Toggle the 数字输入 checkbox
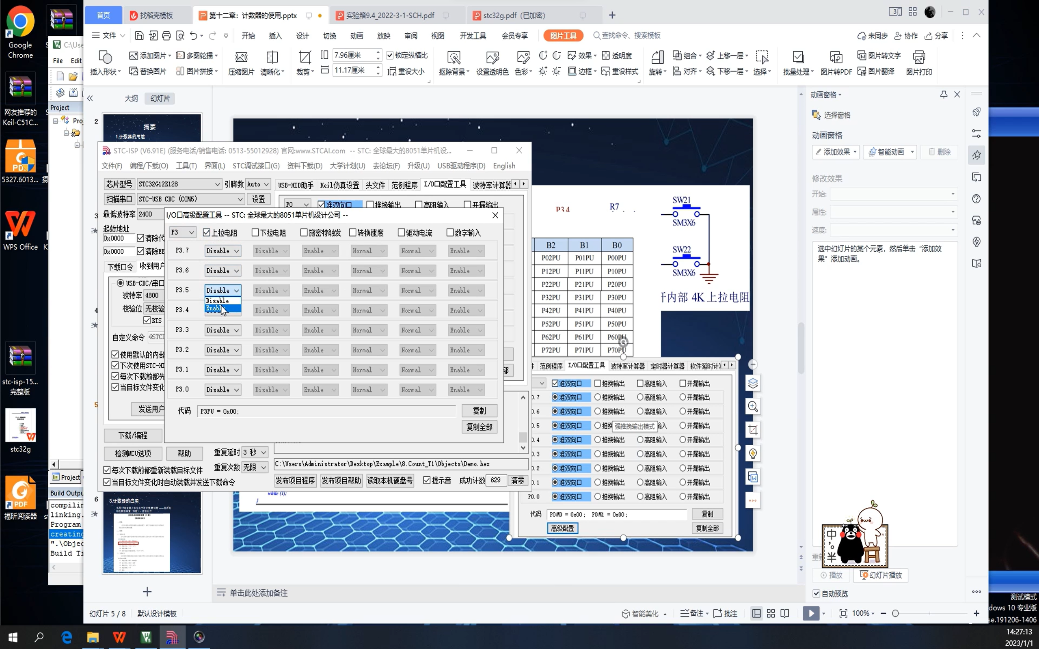The height and width of the screenshot is (649, 1039). pyautogui.click(x=450, y=233)
